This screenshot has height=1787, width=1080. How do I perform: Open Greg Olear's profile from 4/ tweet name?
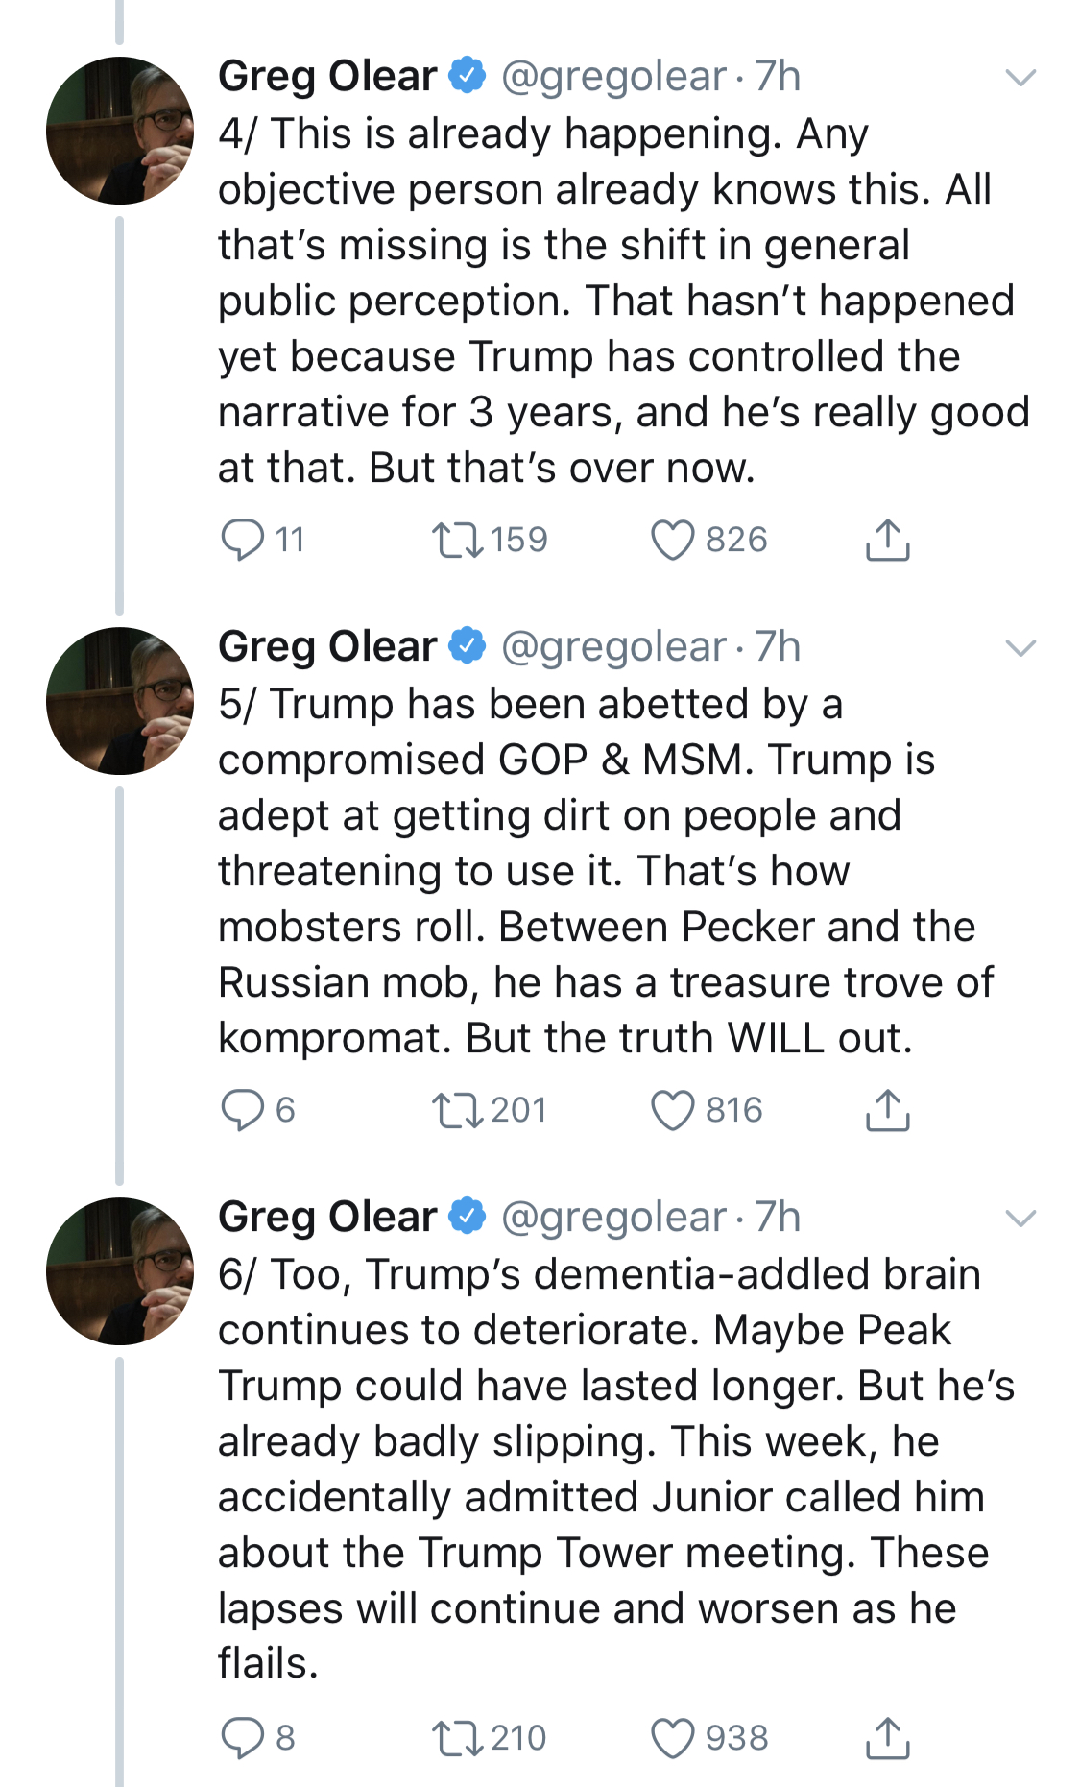point(327,77)
